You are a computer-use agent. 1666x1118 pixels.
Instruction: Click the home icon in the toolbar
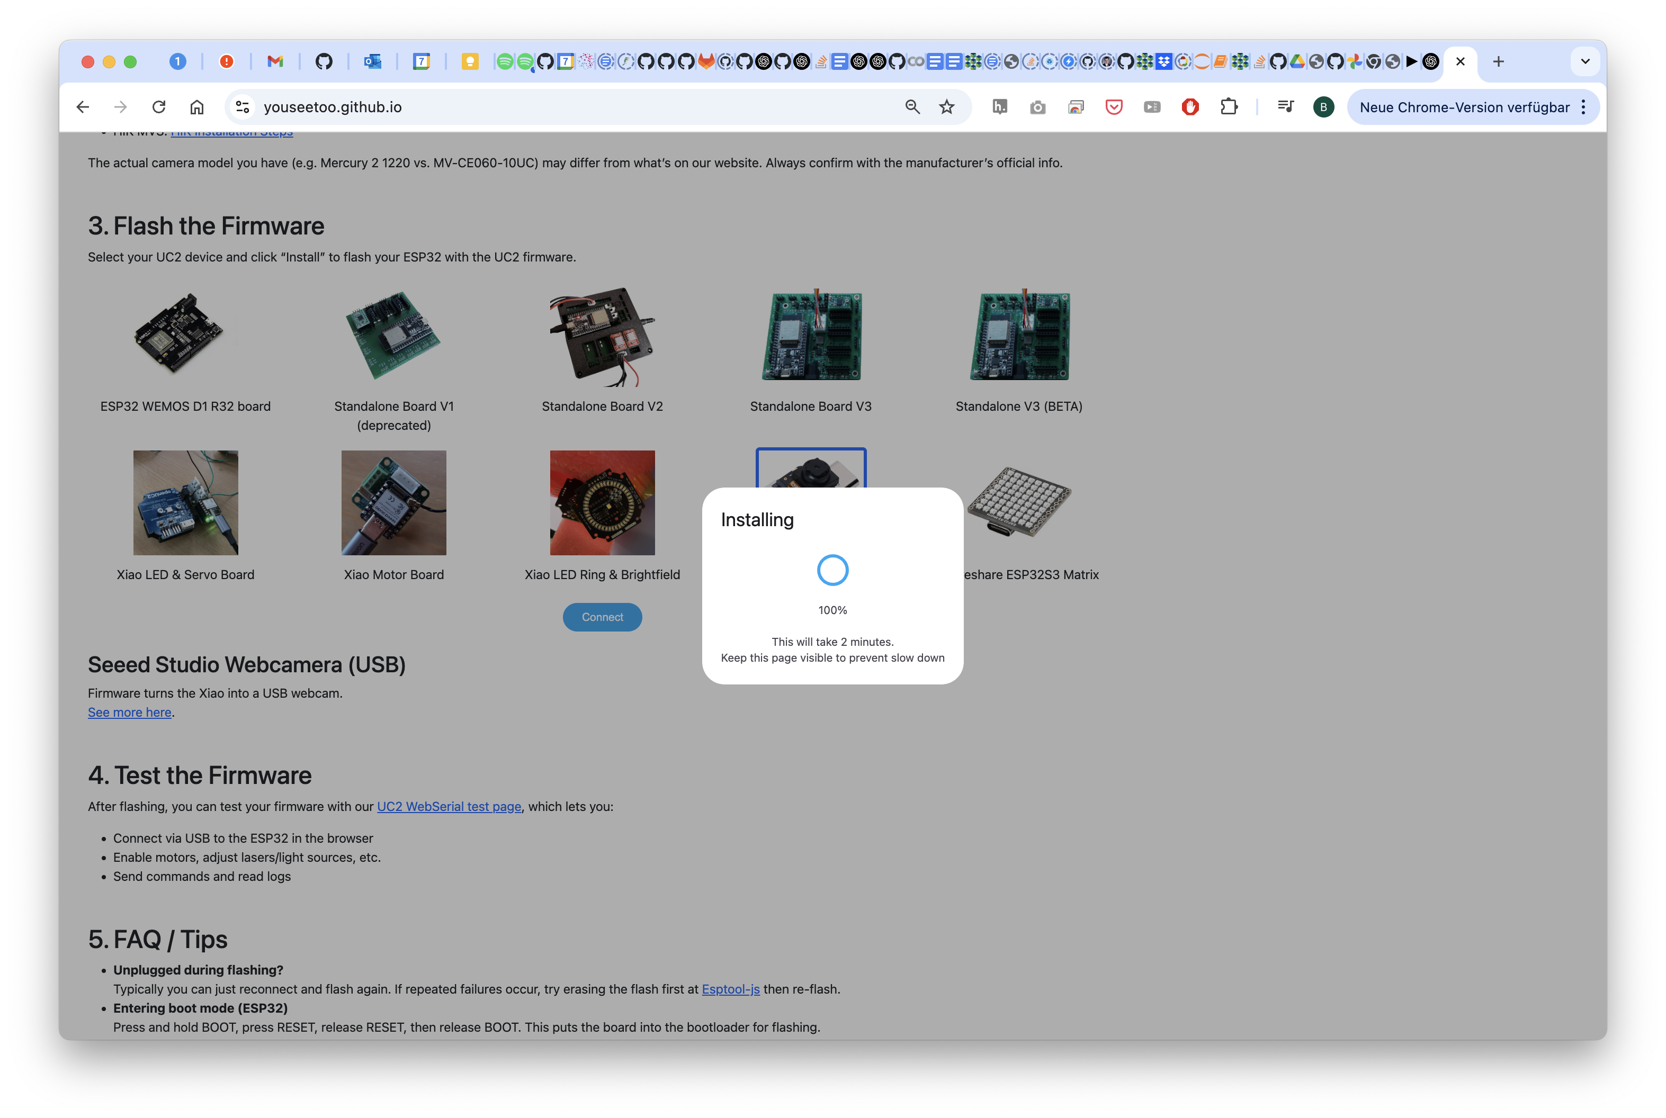coord(197,107)
